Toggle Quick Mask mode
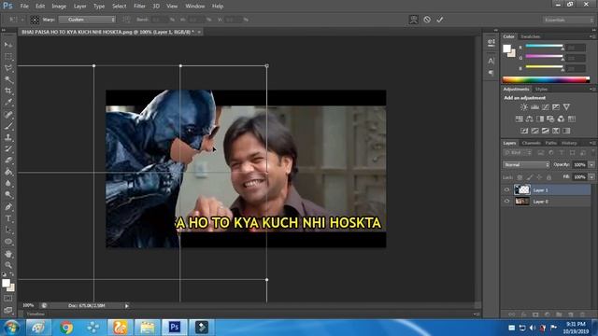Image resolution: width=598 pixels, height=336 pixels. (8, 299)
